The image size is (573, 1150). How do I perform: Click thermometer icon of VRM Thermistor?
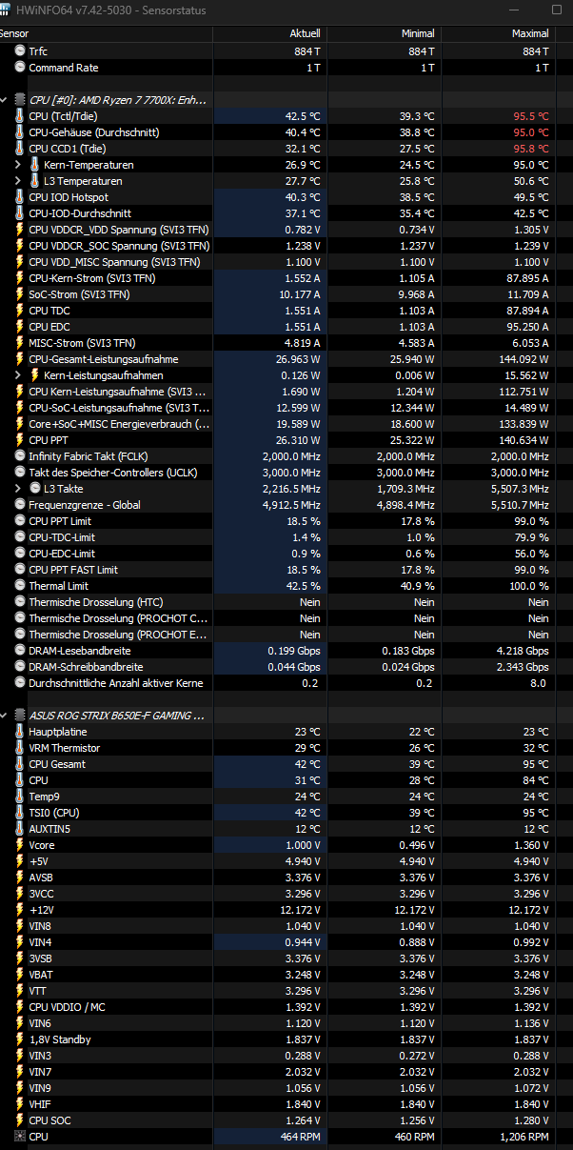(20, 748)
